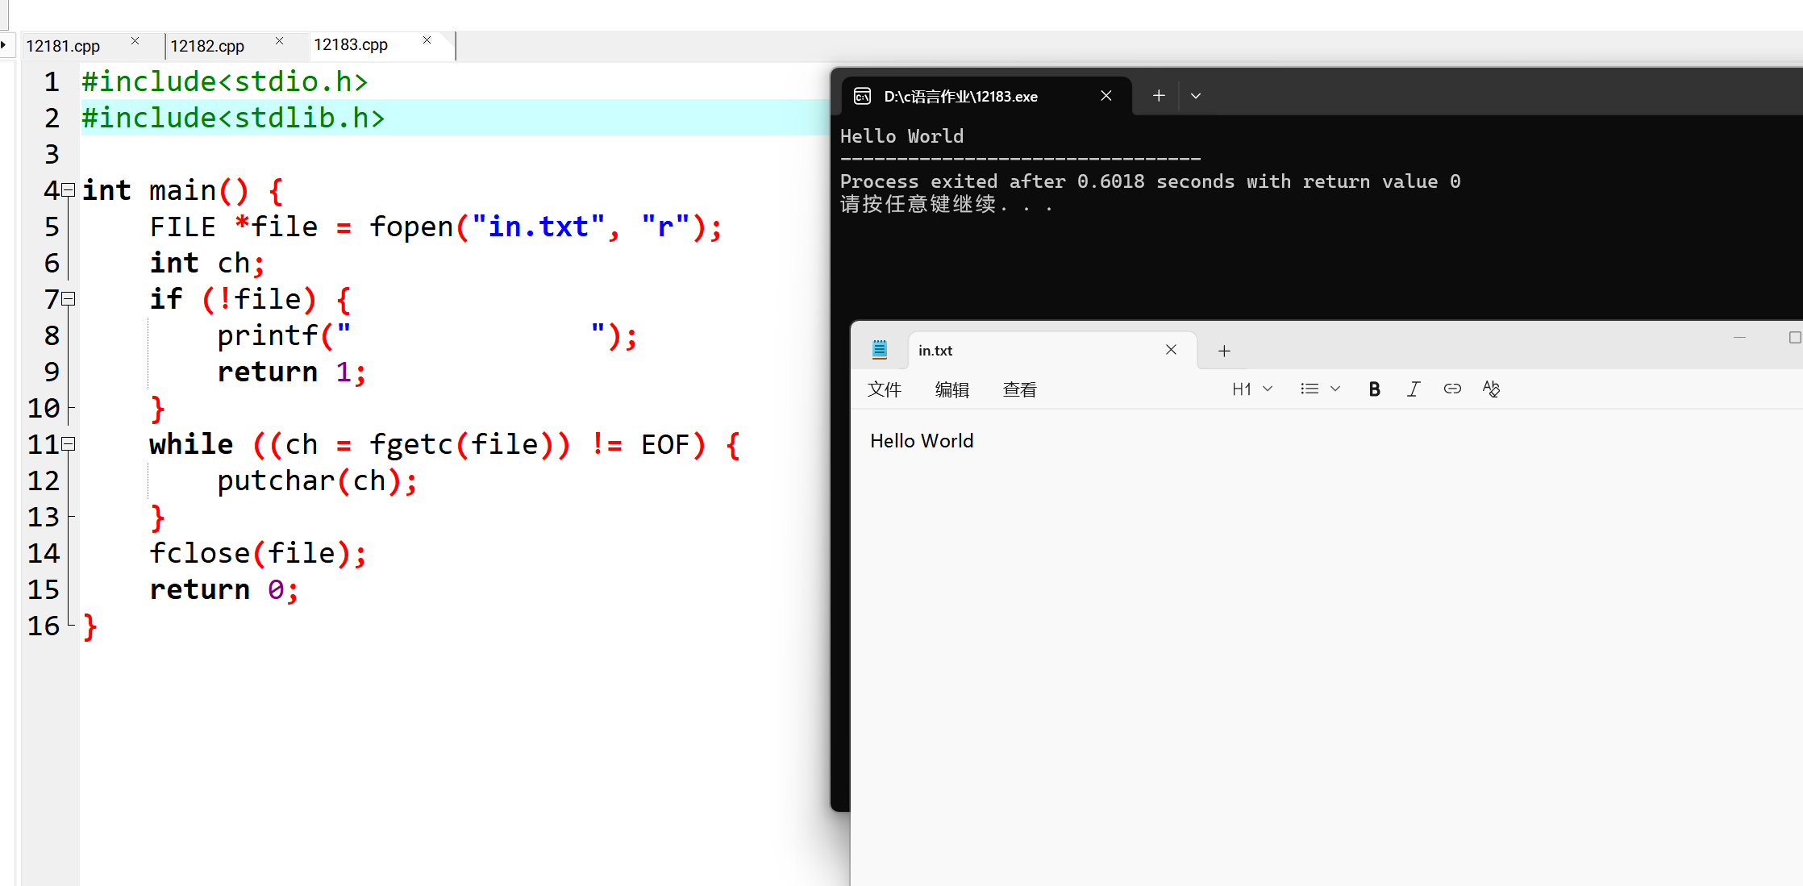Open the 文件 menu in Notepad
The width and height of the screenshot is (1803, 886).
click(x=884, y=390)
